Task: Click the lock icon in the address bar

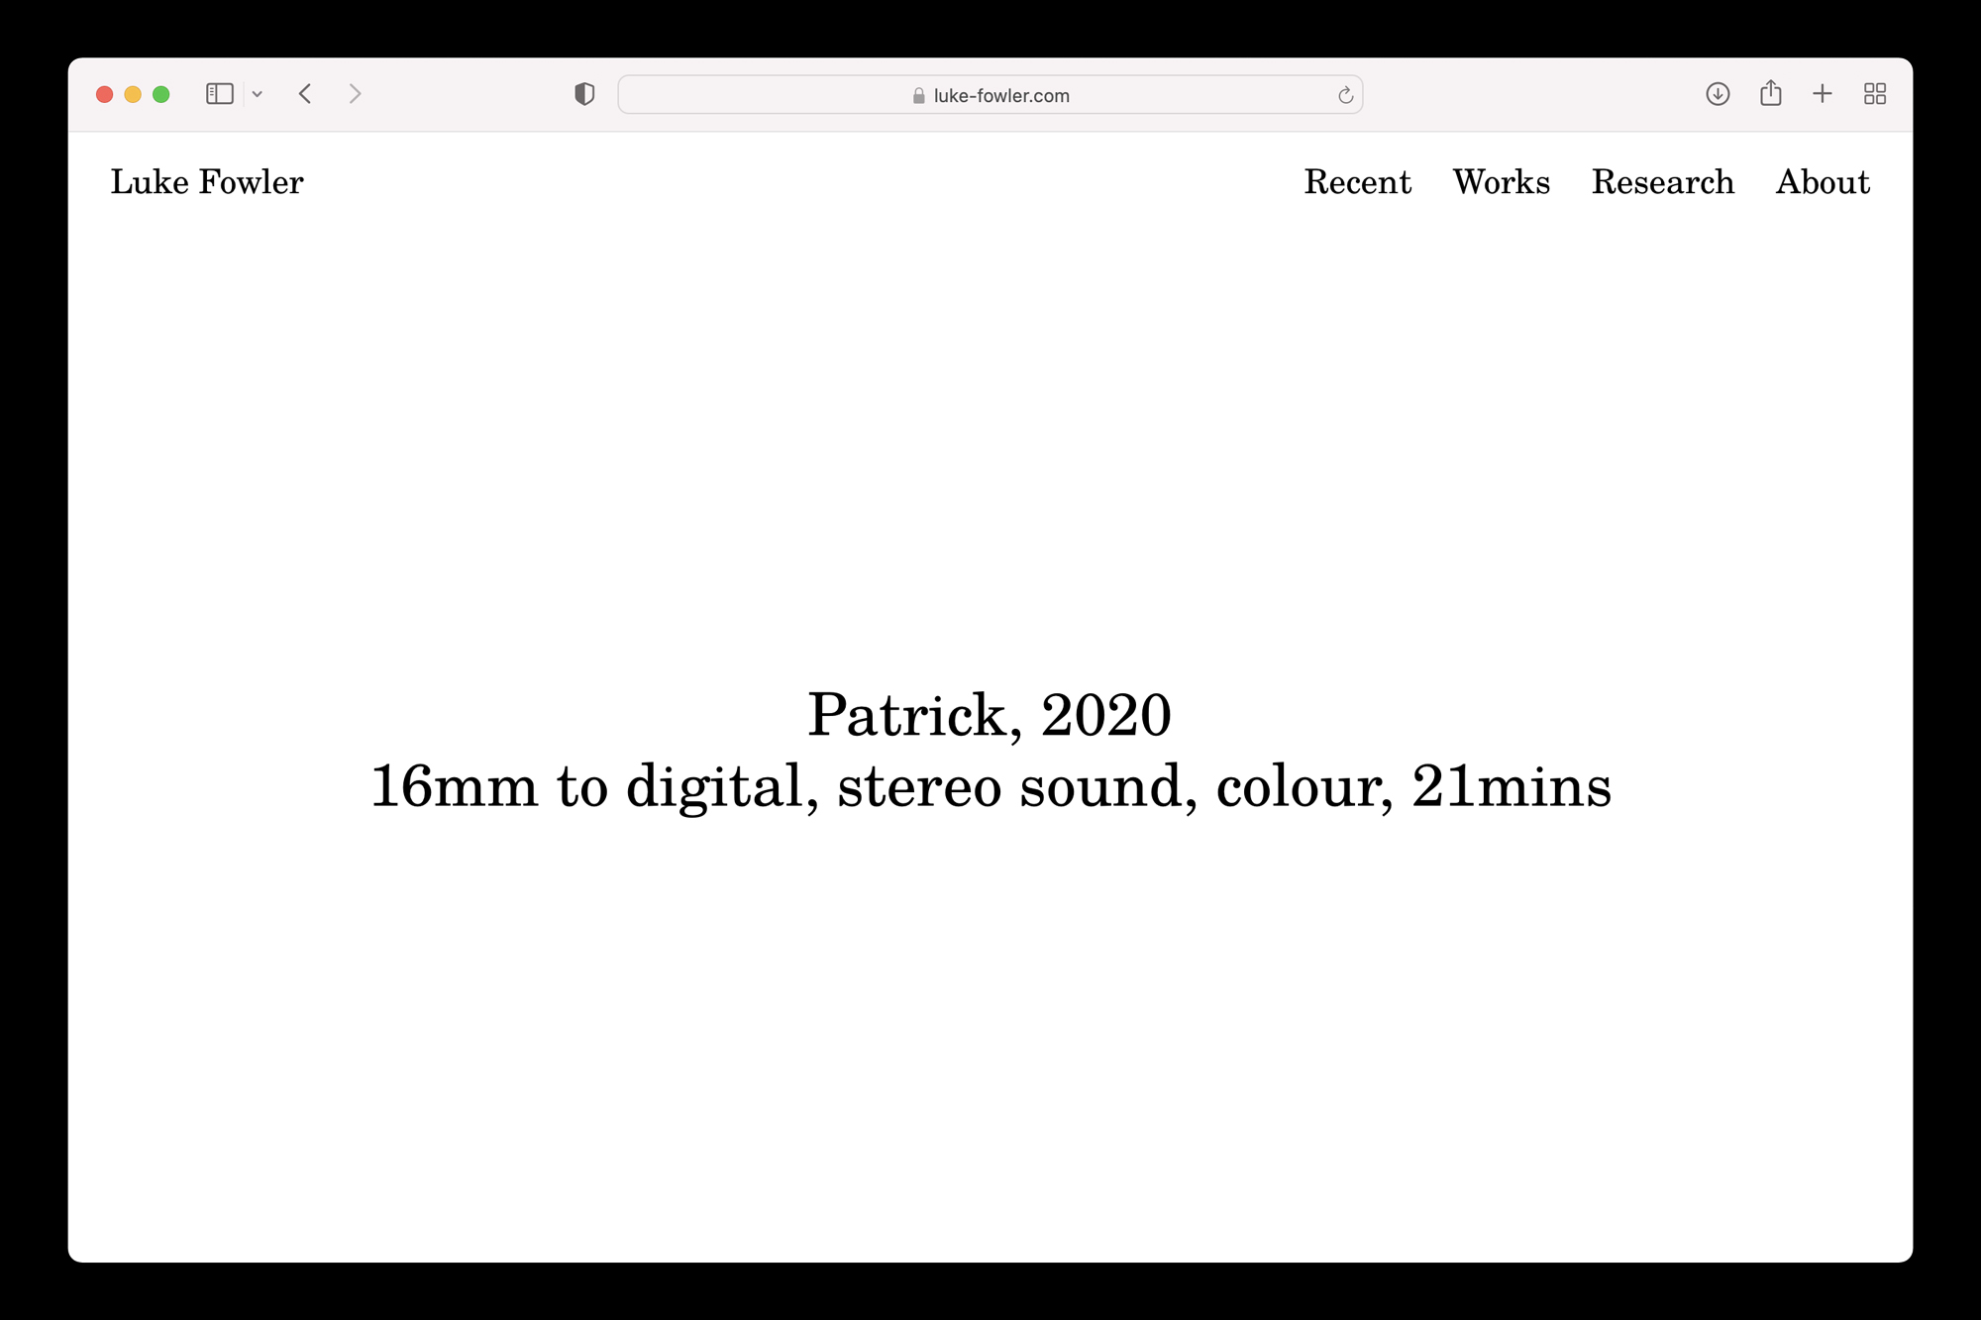Action: pos(918,96)
